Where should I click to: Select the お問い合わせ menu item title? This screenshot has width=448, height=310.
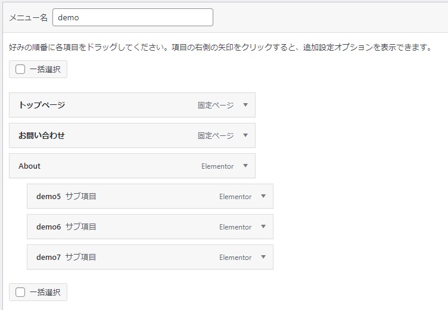pos(42,135)
